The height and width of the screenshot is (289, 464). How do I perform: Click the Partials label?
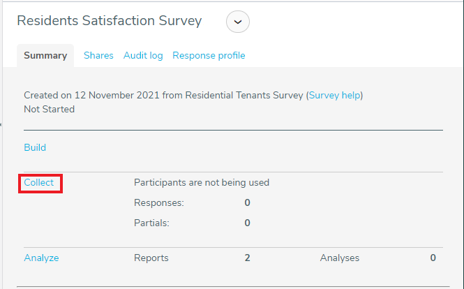(151, 223)
